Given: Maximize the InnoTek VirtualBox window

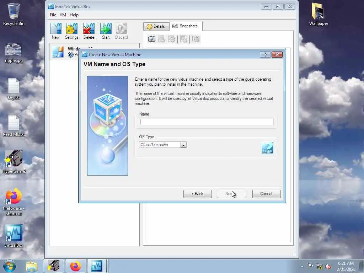Looking at the screenshot, I should (x=278, y=7).
